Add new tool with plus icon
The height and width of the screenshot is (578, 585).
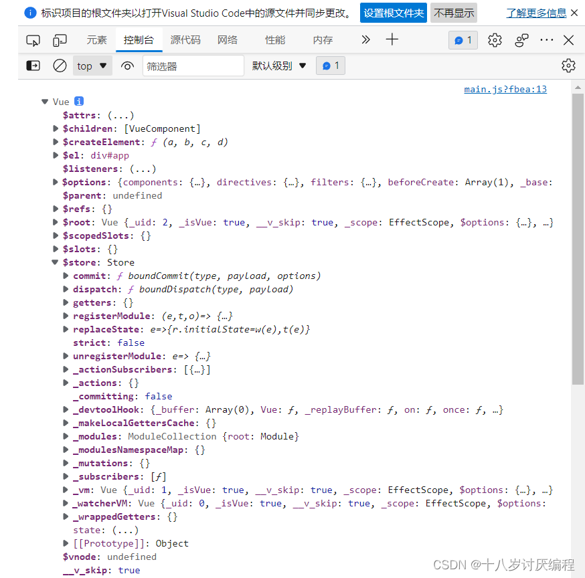(x=392, y=39)
